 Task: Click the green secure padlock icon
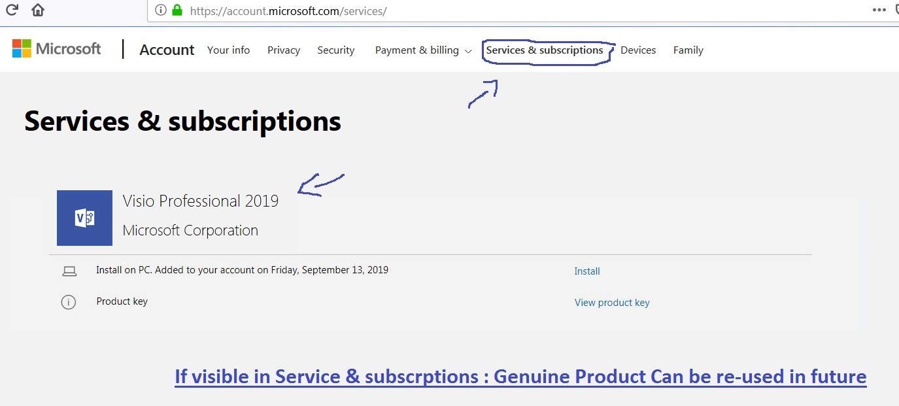pos(177,10)
